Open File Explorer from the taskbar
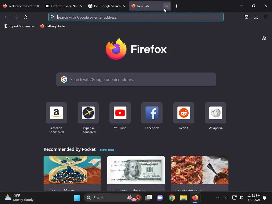Image resolution: width=272 pixels, height=204 pixels. (x=183, y=198)
